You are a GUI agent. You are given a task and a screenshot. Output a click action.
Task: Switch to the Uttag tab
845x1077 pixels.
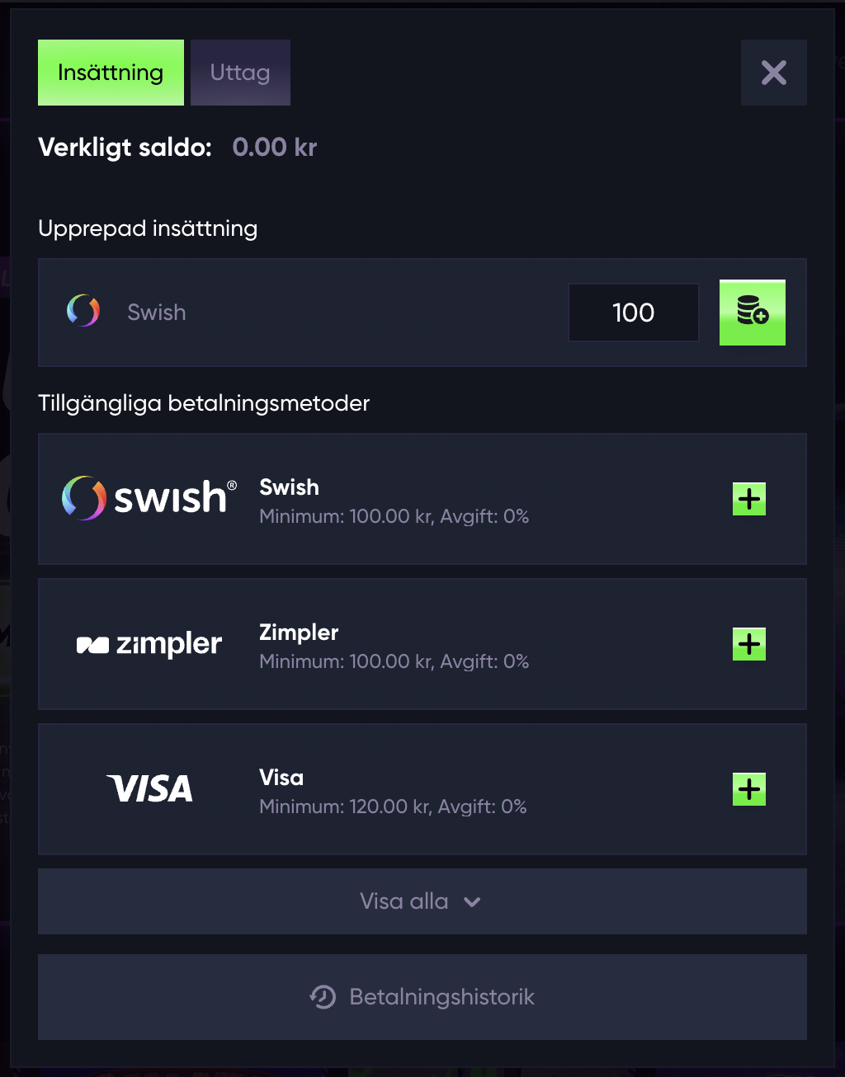[x=240, y=73]
